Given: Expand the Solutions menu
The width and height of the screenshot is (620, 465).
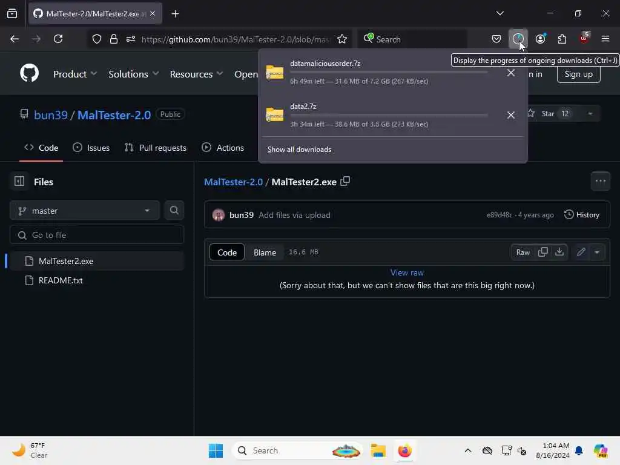Looking at the screenshot, I should point(133,74).
